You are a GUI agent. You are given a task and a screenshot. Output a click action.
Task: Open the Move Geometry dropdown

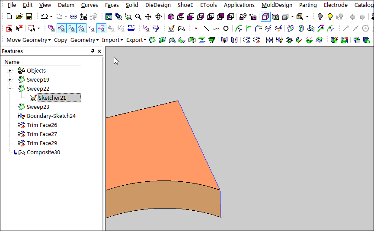pyautogui.click(x=29, y=40)
